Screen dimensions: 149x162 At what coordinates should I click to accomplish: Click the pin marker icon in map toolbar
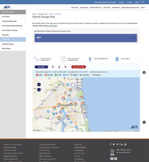coord(59,67)
